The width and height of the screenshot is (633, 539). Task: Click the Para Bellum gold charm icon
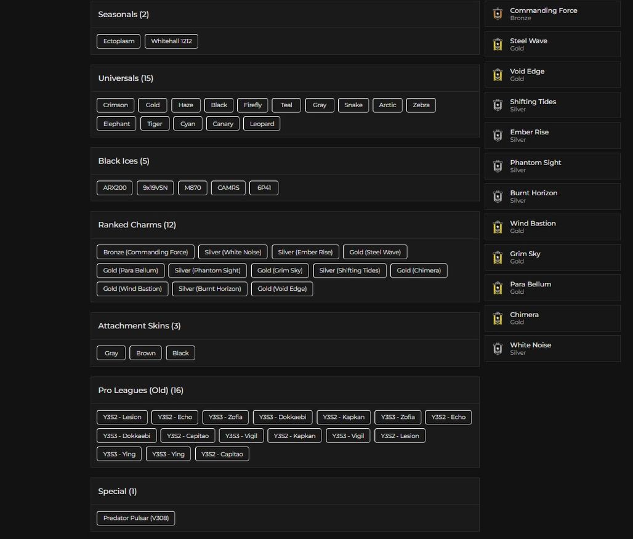pos(498,288)
